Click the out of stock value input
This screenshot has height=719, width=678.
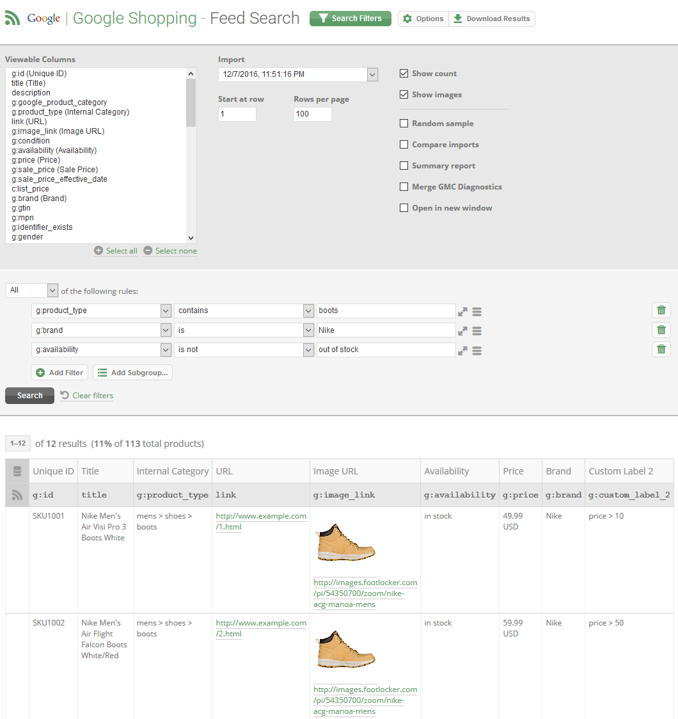click(x=386, y=350)
